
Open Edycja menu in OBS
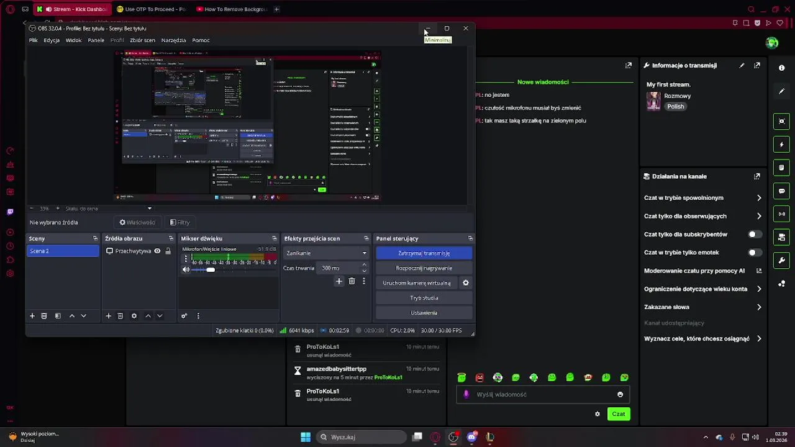point(52,40)
